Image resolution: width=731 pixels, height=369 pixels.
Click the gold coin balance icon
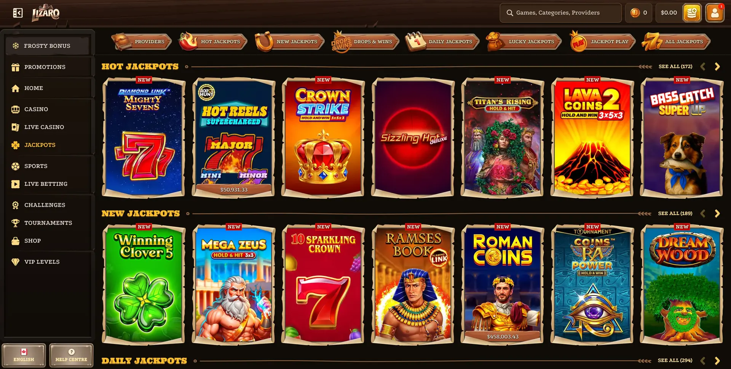(x=635, y=13)
